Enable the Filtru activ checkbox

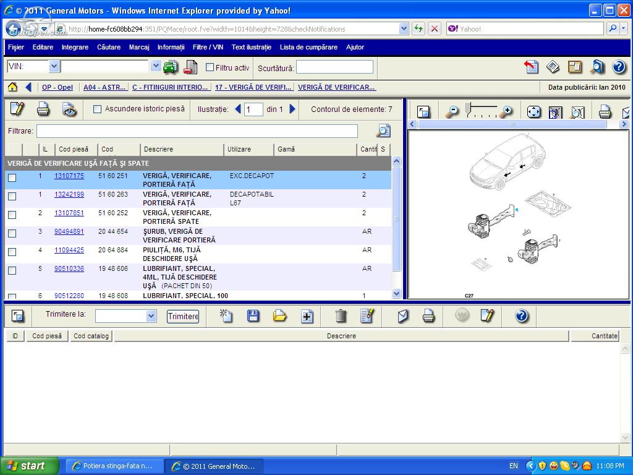point(210,67)
